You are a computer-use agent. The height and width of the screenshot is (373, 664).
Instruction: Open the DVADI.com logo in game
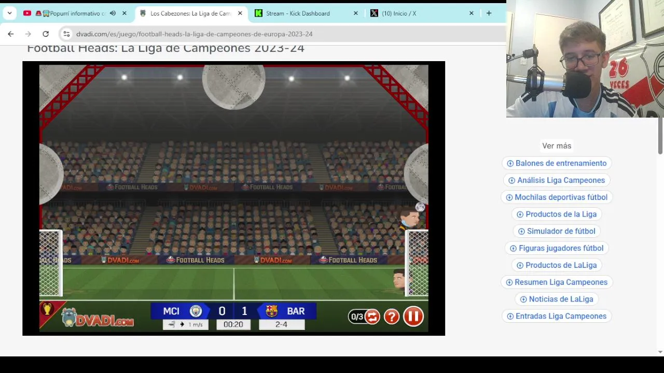pos(98,318)
